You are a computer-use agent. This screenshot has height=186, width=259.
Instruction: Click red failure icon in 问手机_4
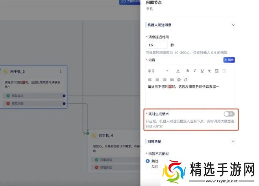click(96, 168)
